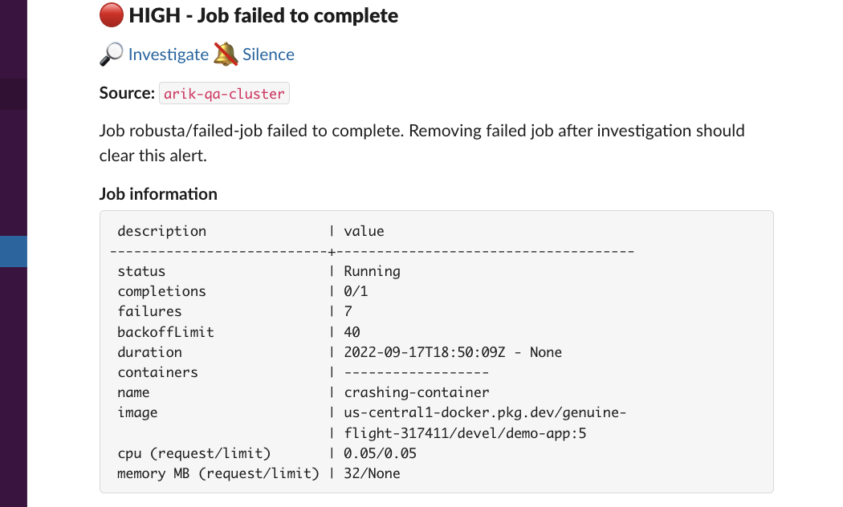Click the arik-qa-cluster source tag
Viewport: 843px width, 507px height.
(224, 94)
